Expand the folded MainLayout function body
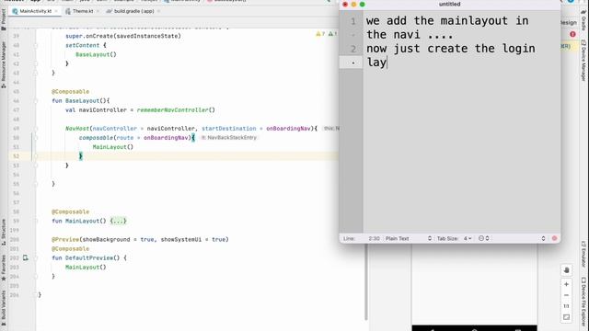 click(x=118, y=221)
